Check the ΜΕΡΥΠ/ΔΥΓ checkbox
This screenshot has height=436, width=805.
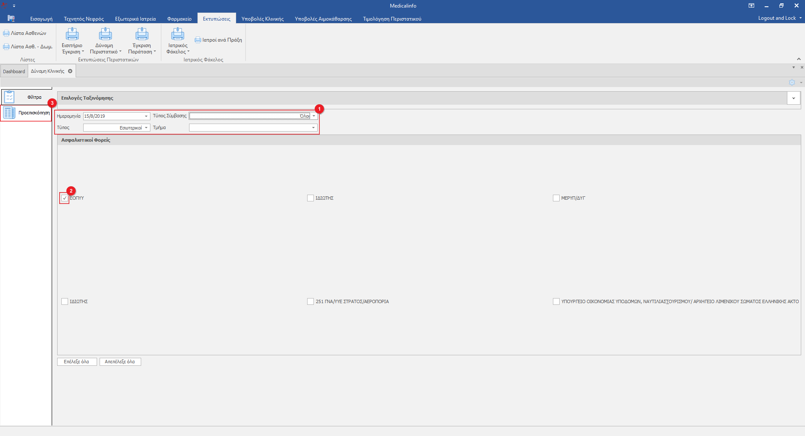556,198
